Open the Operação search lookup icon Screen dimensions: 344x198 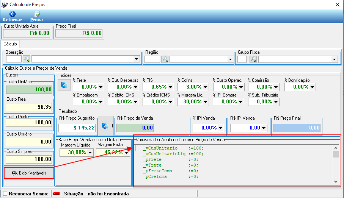[27, 59]
